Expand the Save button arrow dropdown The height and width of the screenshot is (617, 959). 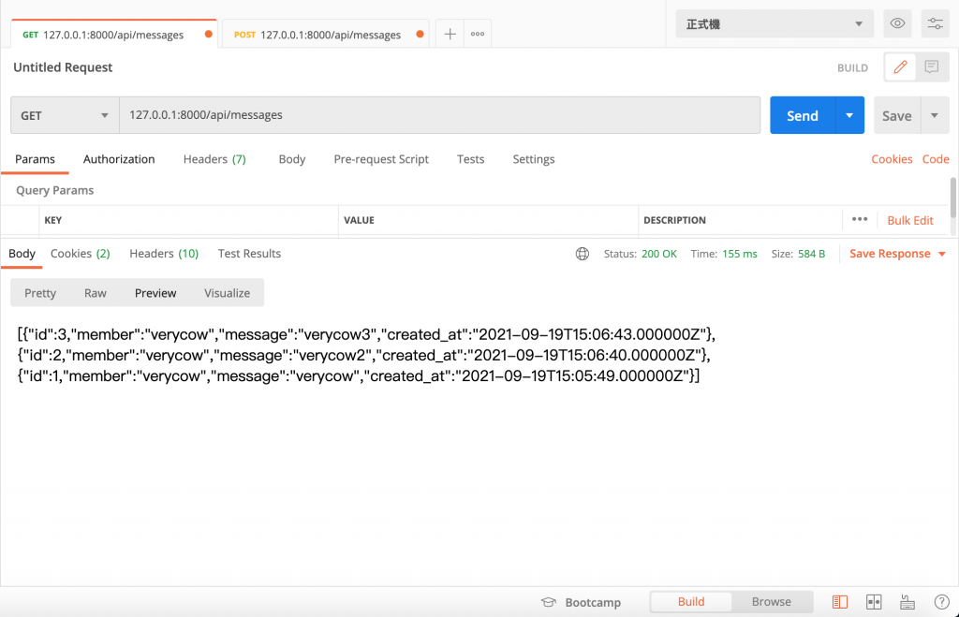pos(935,115)
